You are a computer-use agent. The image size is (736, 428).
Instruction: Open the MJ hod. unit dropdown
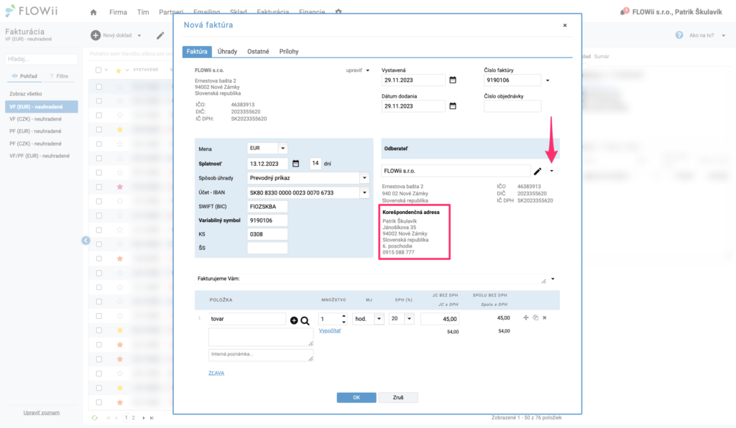(x=379, y=319)
